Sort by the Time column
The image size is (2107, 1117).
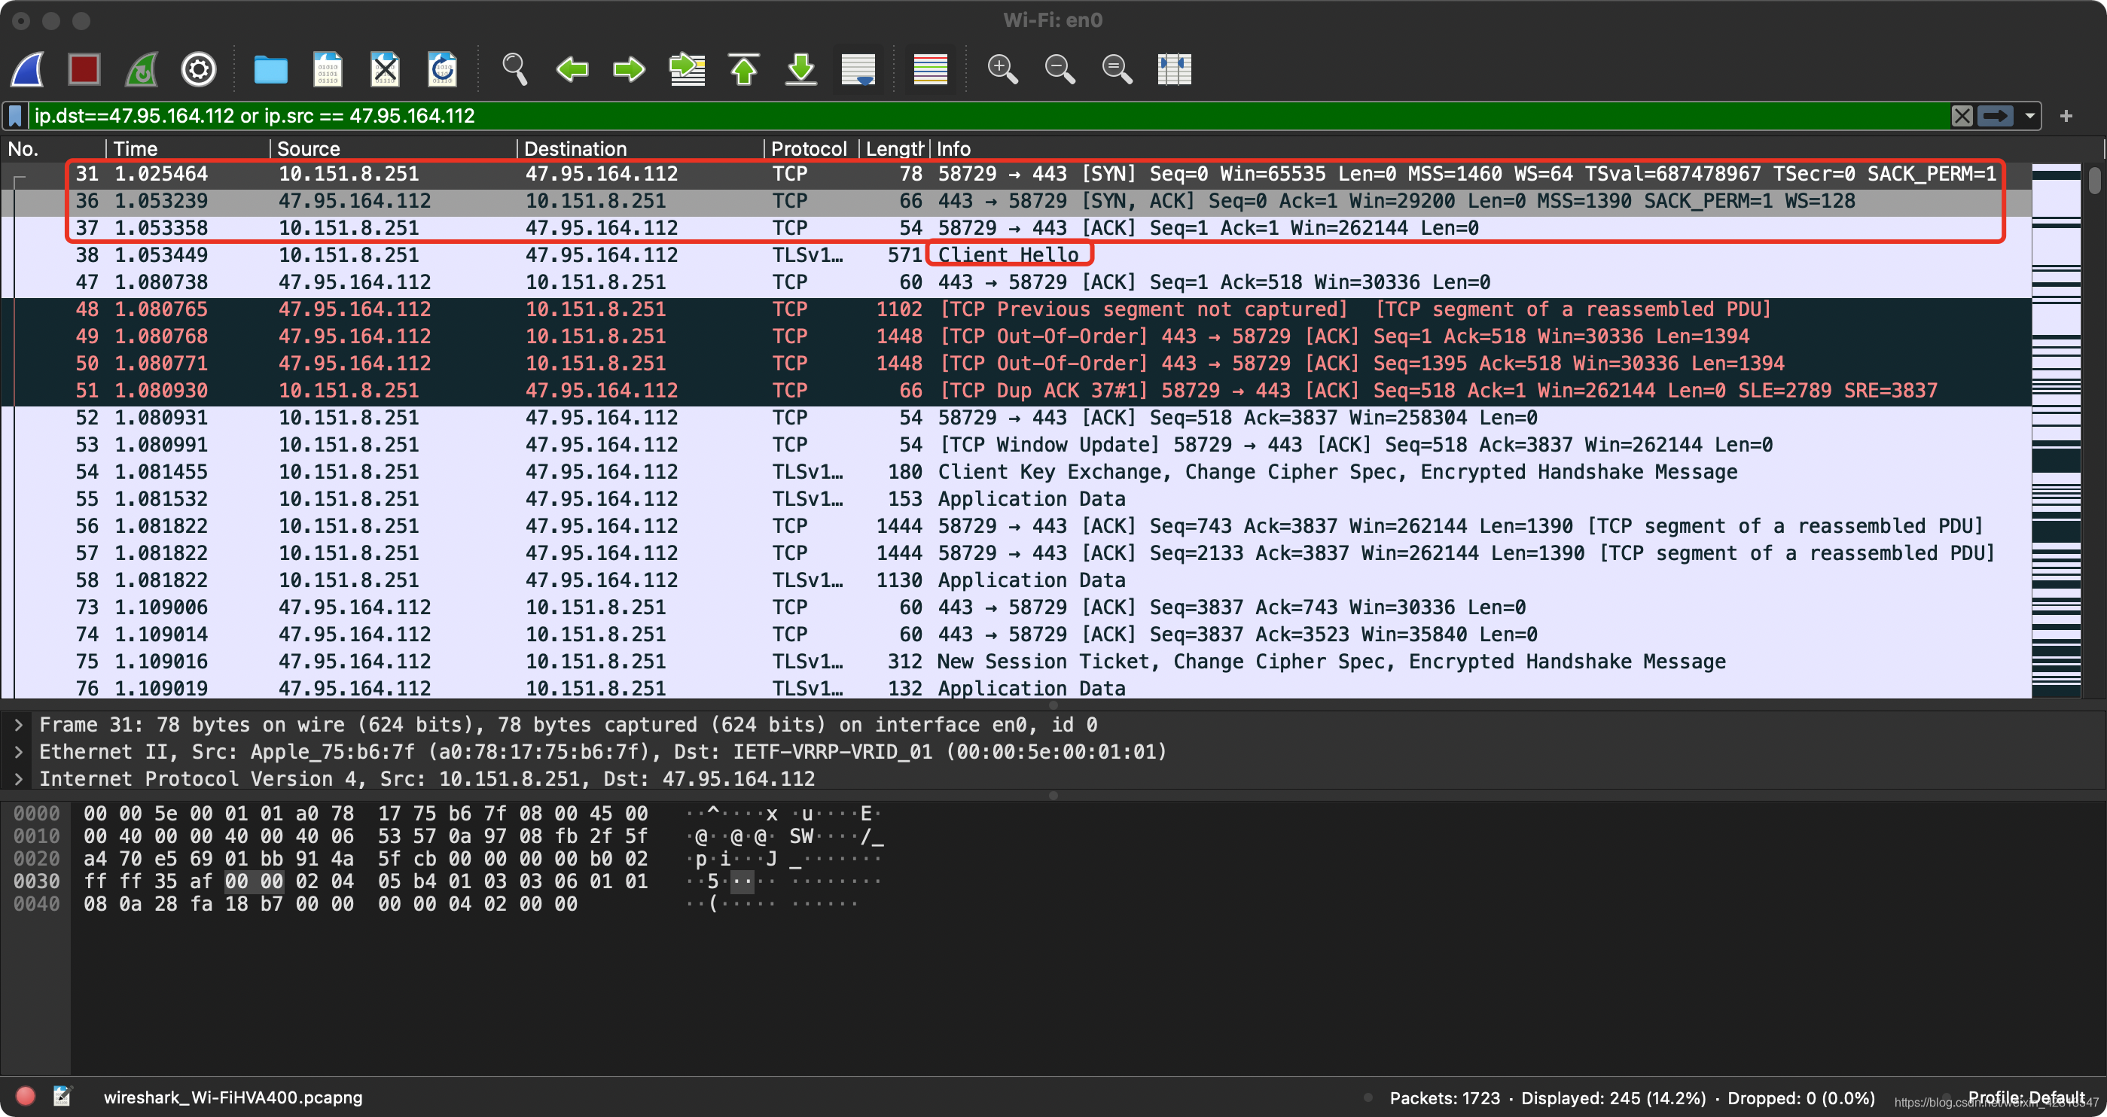[x=188, y=149]
